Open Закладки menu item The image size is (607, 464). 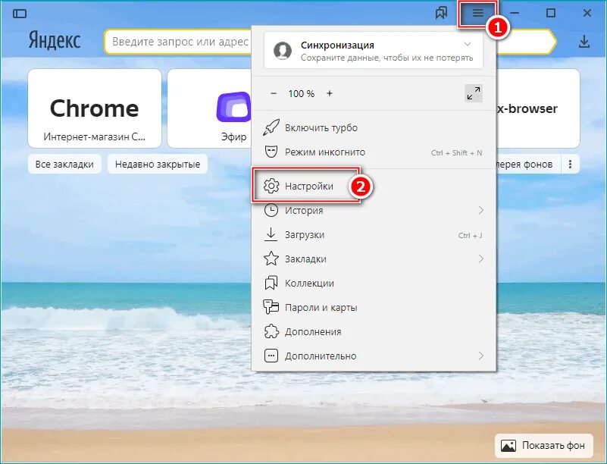374,259
